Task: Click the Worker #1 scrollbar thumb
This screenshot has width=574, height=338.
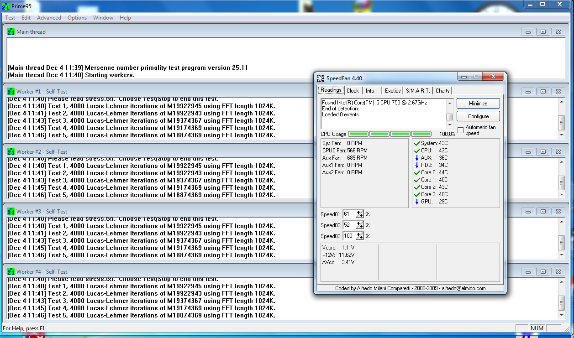Action: coord(562,122)
